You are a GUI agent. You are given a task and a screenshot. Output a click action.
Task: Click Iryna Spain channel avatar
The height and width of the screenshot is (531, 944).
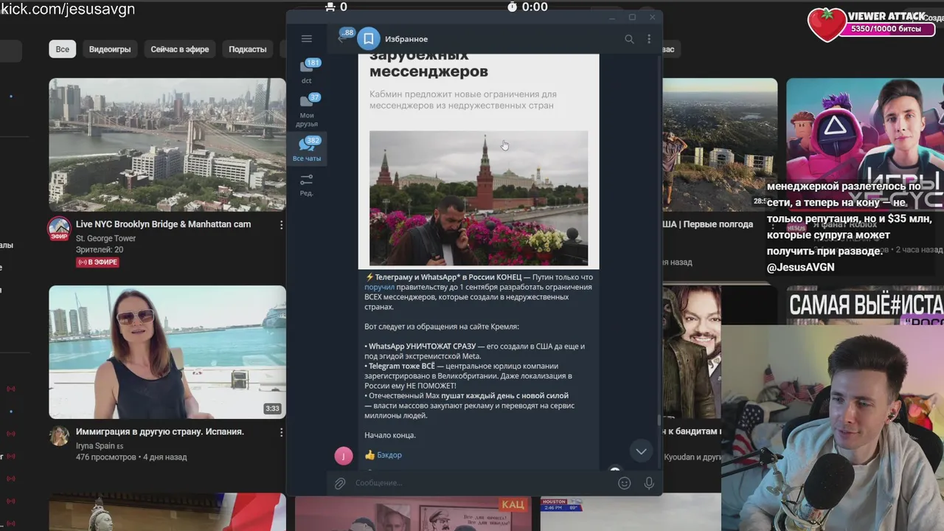(x=59, y=436)
